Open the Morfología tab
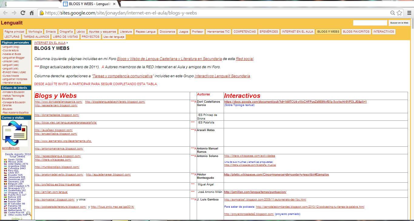 (x=35, y=31)
